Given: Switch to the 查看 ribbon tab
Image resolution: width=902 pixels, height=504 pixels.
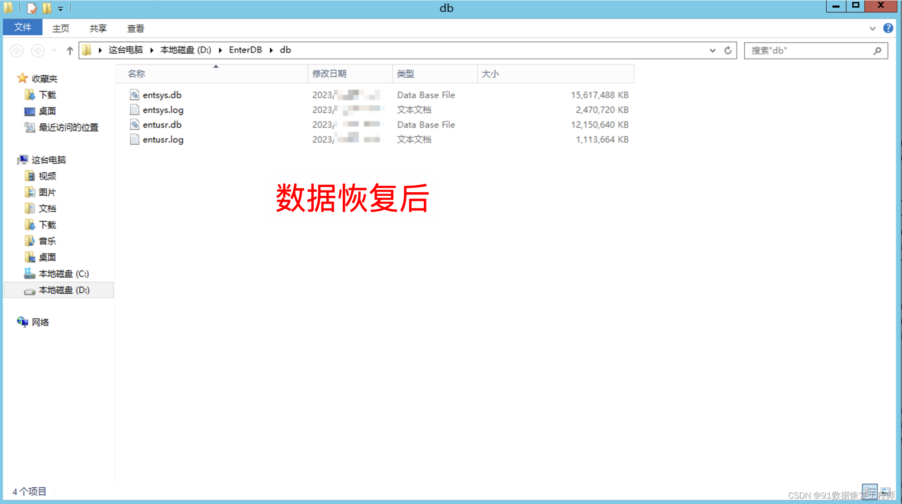Looking at the screenshot, I should (136, 28).
